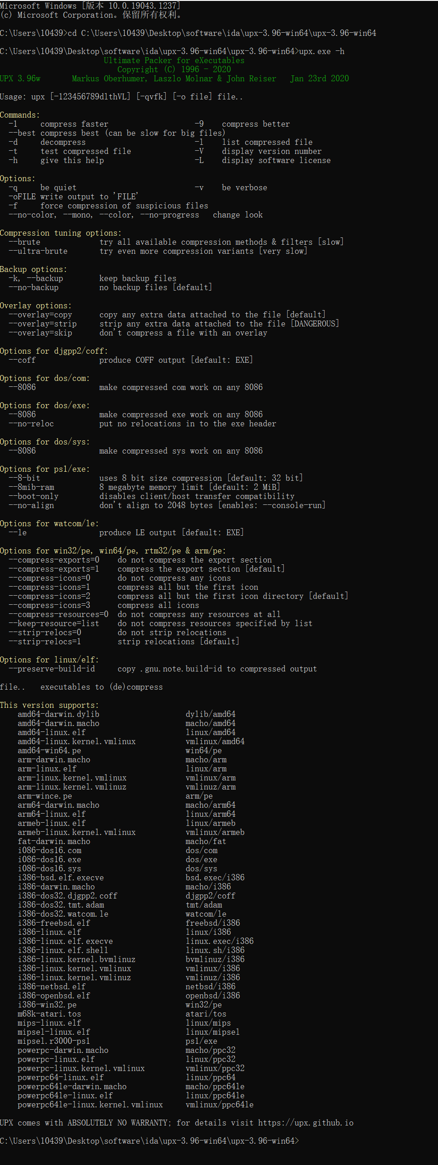438x1165 pixels.
Task: Click 'arm-wince.pe' format entry
Action: point(45,796)
